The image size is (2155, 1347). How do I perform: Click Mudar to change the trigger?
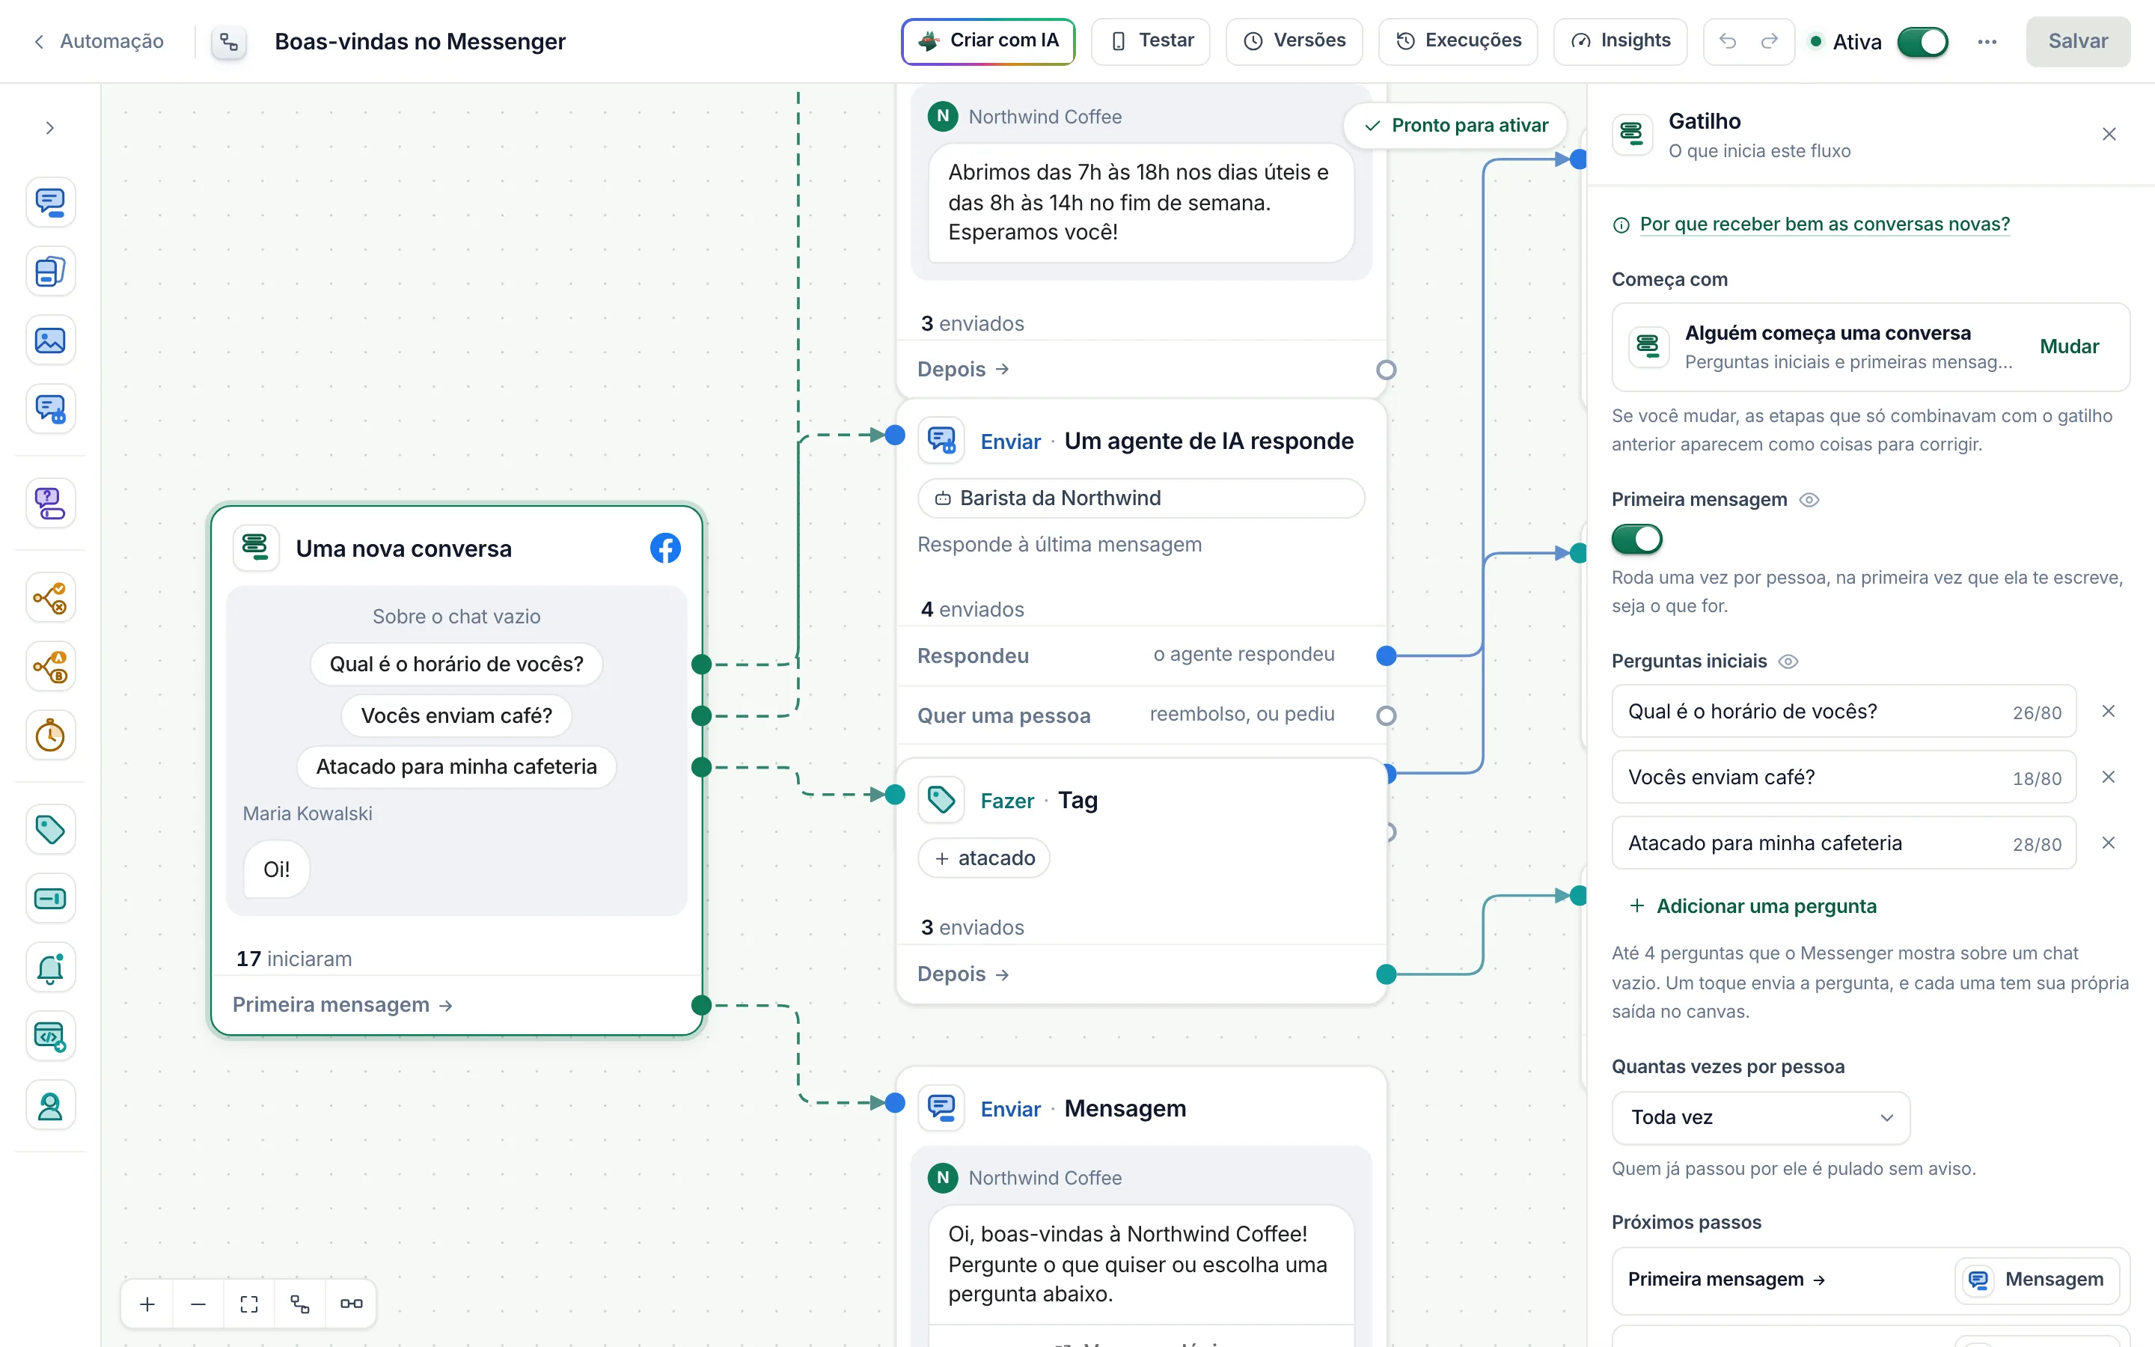click(x=2069, y=346)
